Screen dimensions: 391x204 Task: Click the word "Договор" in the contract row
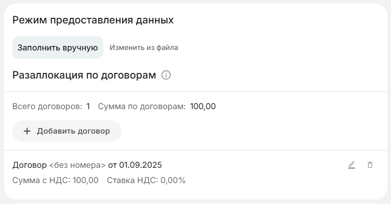pyautogui.click(x=29, y=165)
